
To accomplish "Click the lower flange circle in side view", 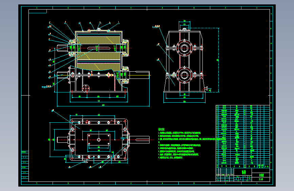I will 184,75.
